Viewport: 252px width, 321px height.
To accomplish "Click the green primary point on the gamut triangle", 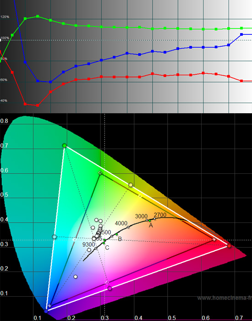I will point(65,145).
